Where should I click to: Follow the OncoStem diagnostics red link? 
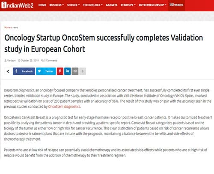(64, 106)
